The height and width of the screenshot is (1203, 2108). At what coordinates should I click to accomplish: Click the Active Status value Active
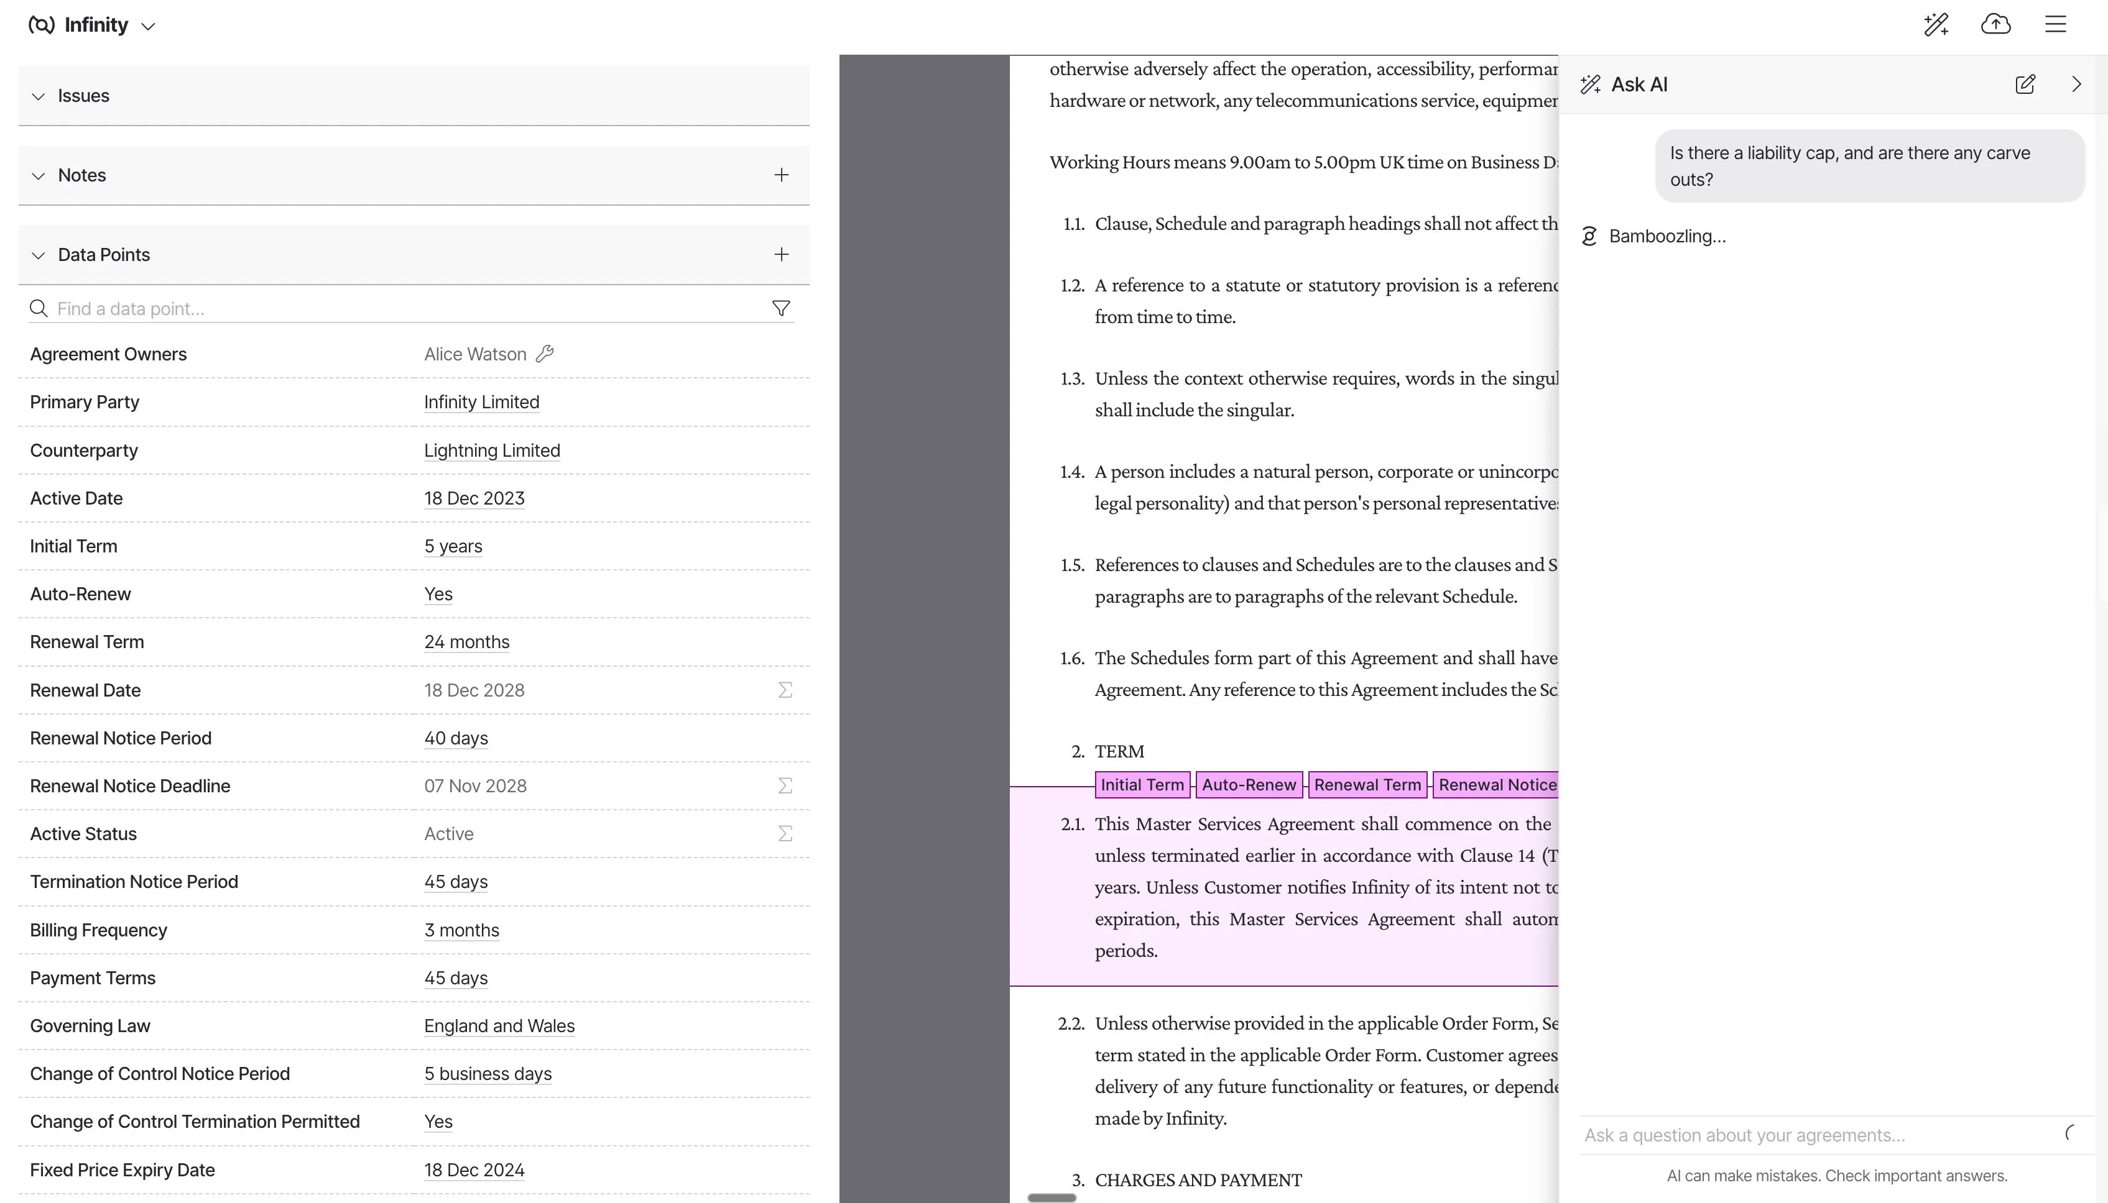pyautogui.click(x=449, y=834)
